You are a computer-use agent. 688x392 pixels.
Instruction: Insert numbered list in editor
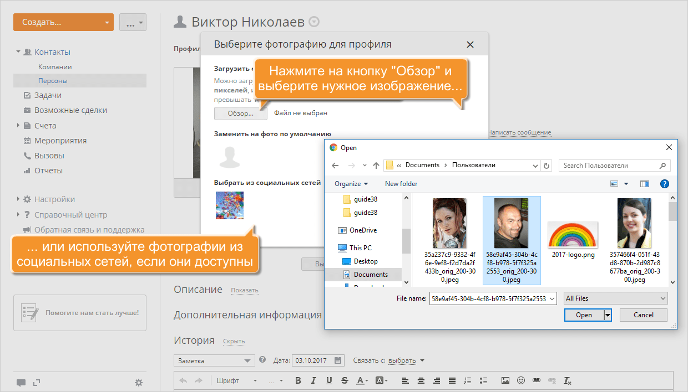point(468,381)
